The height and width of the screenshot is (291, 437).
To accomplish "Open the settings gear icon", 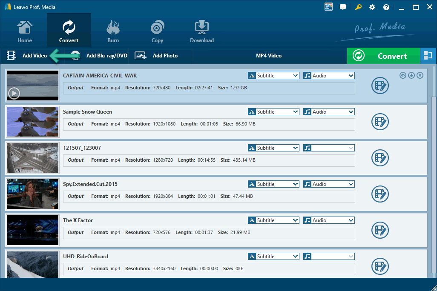I will [x=372, y=7].
